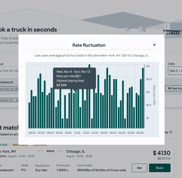Click the Aug 21 - 14:00 - 15:00 time

[x=79, y=156]
